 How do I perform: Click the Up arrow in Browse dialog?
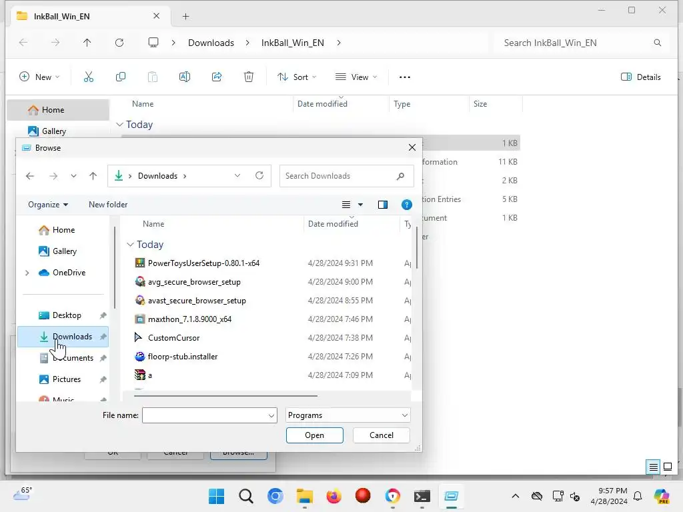(93, 176)
